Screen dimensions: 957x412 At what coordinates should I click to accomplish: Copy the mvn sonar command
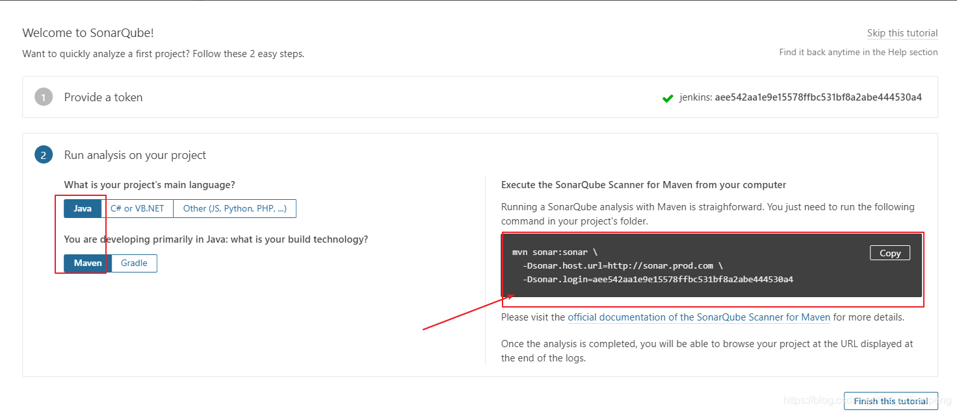890,253
